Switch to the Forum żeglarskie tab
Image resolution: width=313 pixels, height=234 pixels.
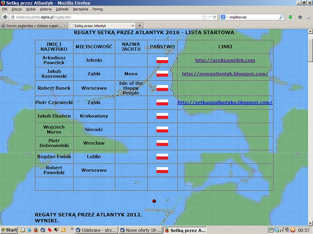[34, 26]
